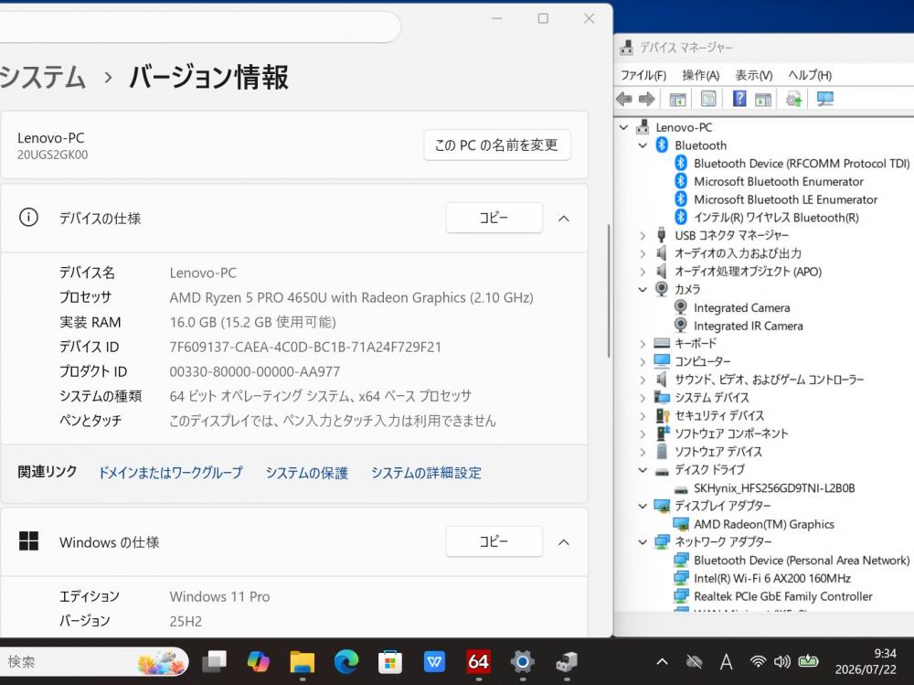
Task: Collapse Windows の仕様 section chevron
Action: [x=564, y=542]
